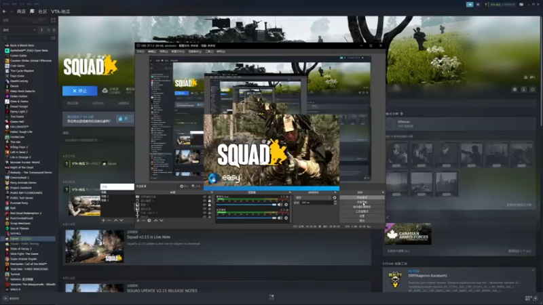Toggle visibility eye of third OBS source
Viewport: 543px width, 305px height.
pos(204,205)
